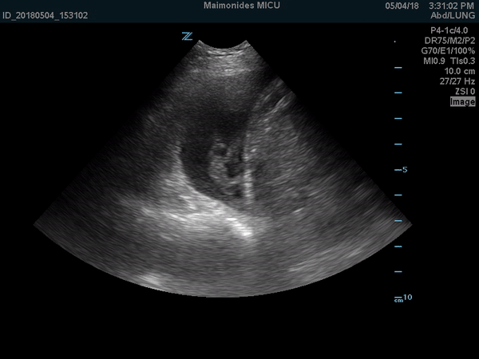Click the TIs0.3 thermal index readout

463,60
